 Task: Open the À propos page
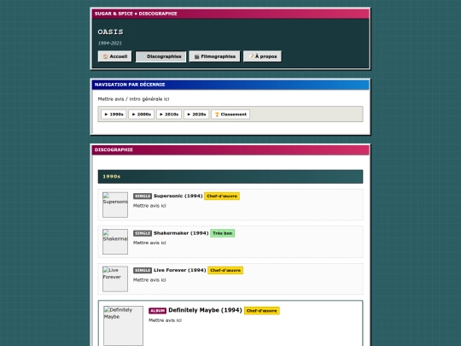tap(262, 56)
